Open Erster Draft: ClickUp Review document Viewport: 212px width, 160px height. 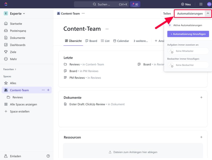point(87,104)
